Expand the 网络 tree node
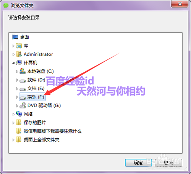 coord(13,114)
